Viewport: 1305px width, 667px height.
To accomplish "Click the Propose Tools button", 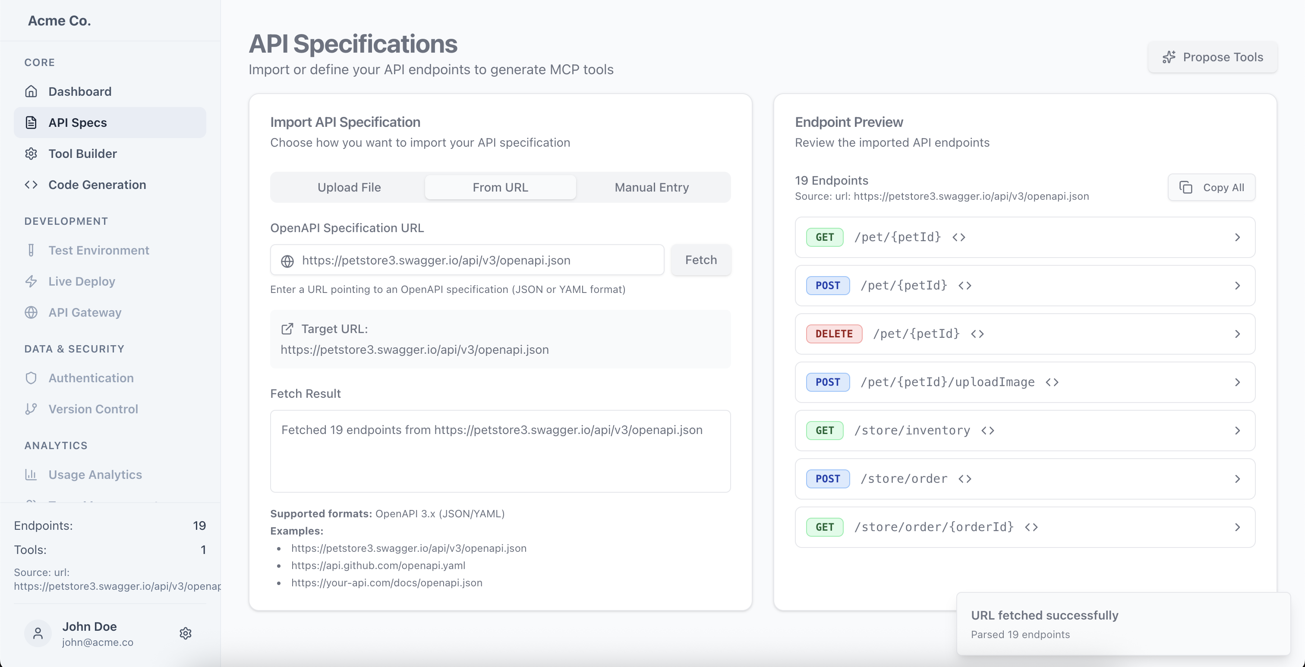I will pyautogui.click(x=1212, y=57).
